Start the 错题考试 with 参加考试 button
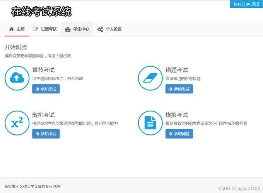This screenshot has height=193, width=263. [179, 89]
